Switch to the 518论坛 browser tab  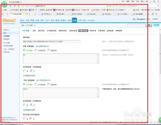(17, 14)
